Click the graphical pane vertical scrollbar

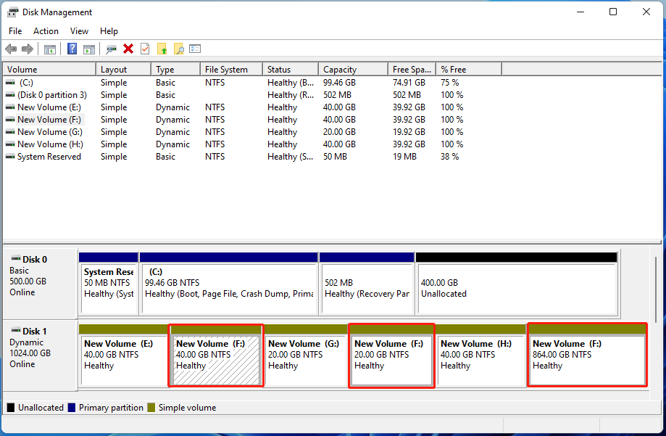(656, 289)
